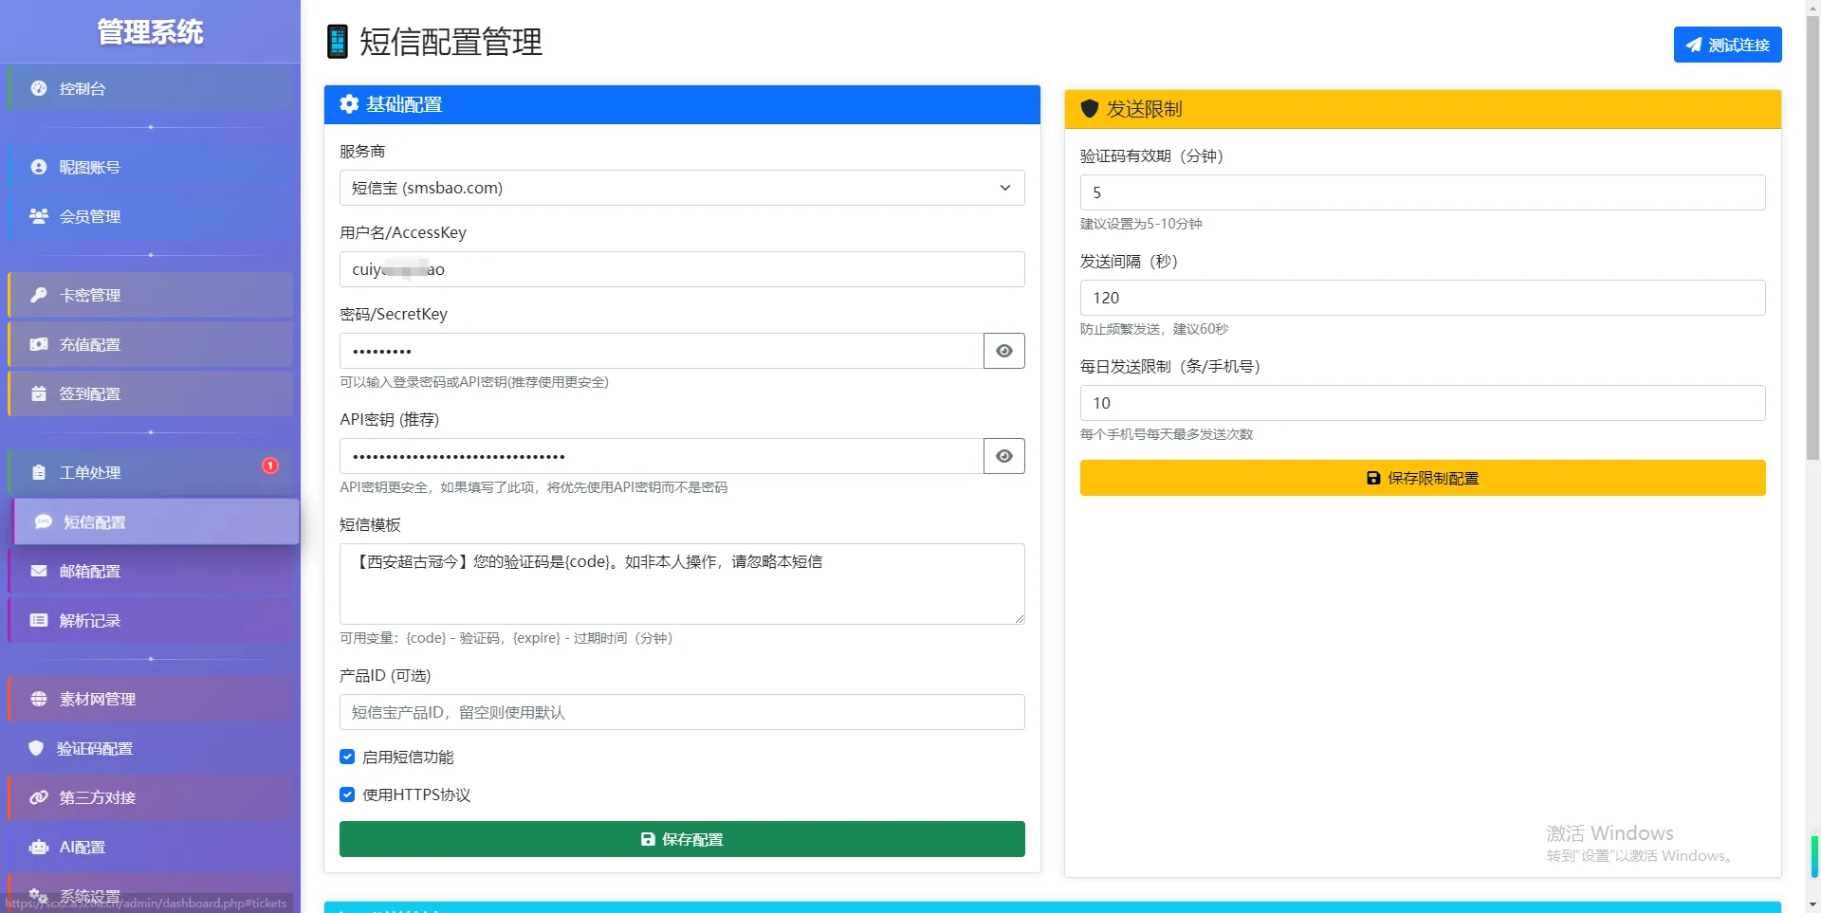1821x913 pixels.
Task: Disable the 使用HTTPS协议 checkbox
Action: tap(347, 794)
